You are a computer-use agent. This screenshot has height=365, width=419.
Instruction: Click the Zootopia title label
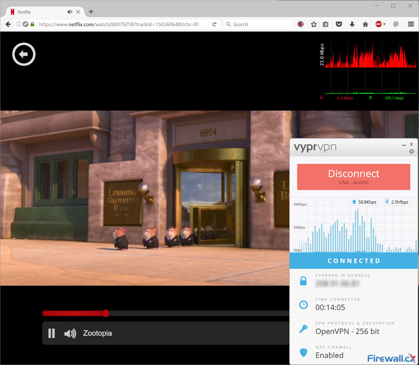(97, 333)
